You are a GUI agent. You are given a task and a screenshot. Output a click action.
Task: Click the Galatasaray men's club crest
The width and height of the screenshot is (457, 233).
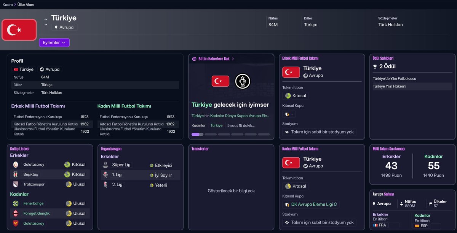pyautogui.click(x=16, y=165)
